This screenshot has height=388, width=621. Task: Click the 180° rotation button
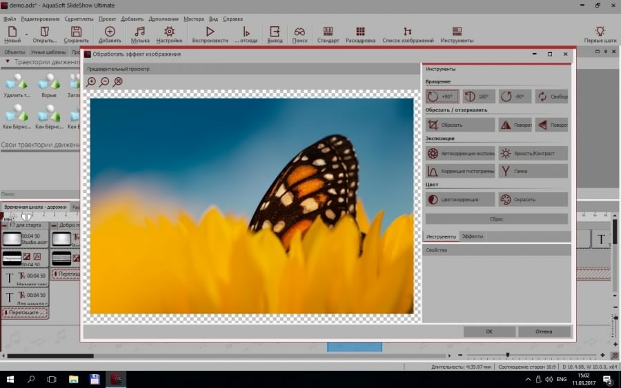(x=479, y=97)
